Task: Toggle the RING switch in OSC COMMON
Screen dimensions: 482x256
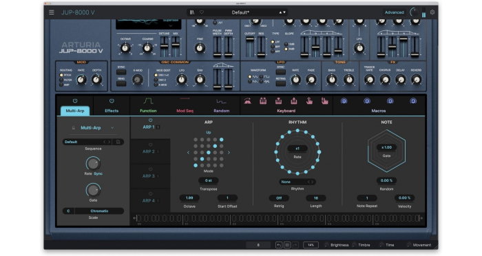Action: click(x=121, y=83)
